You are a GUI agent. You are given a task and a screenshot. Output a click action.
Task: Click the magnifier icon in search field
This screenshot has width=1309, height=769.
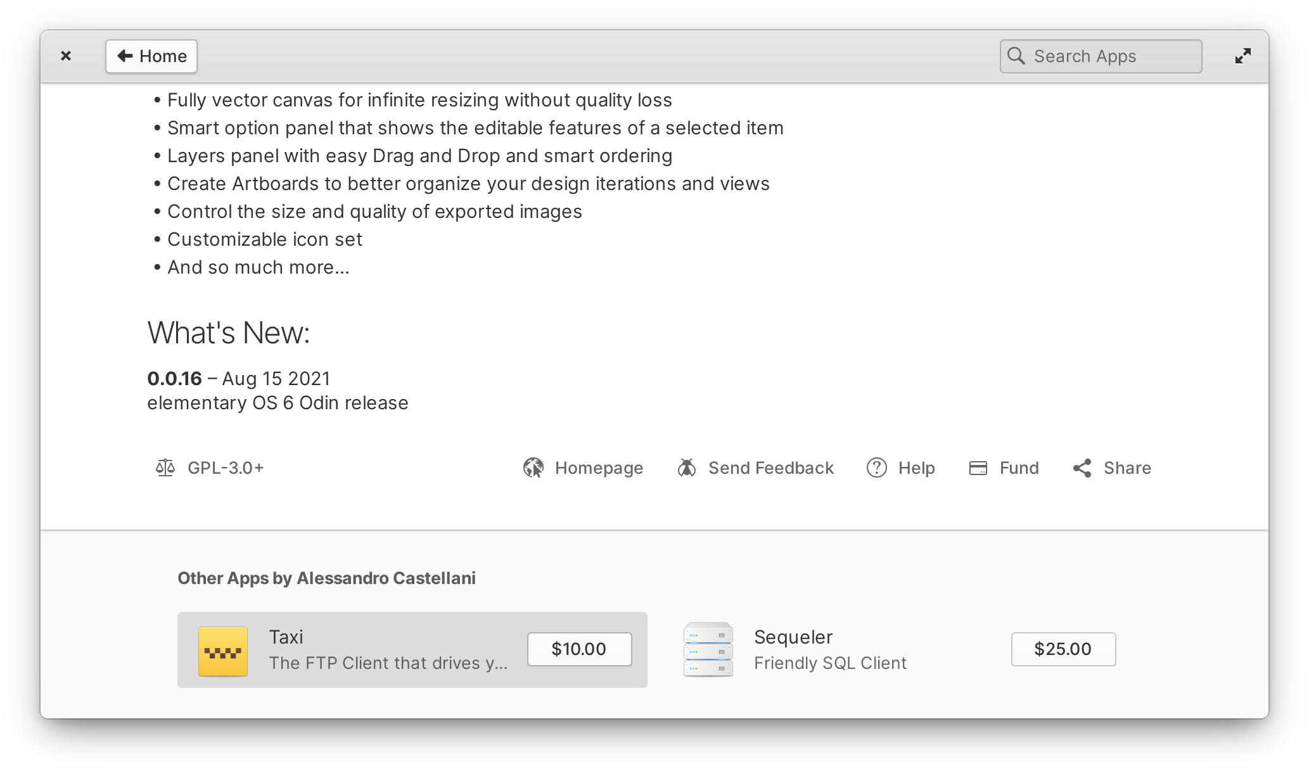1016,56
